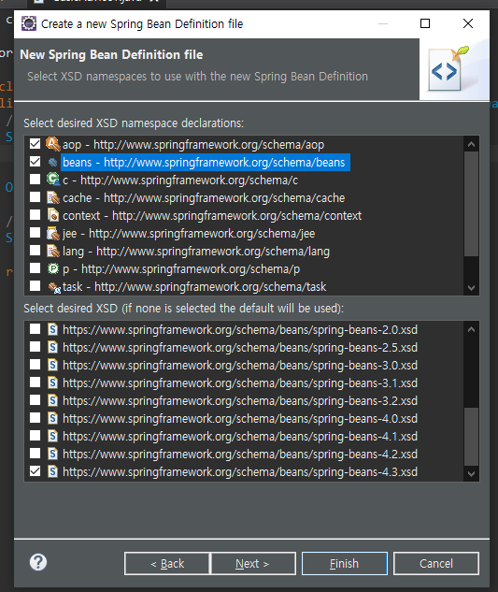Tick the lang namespace checkbox
The height and width of the screenshot is (592, 498).
pyautogui.click(x=35, y=251)
